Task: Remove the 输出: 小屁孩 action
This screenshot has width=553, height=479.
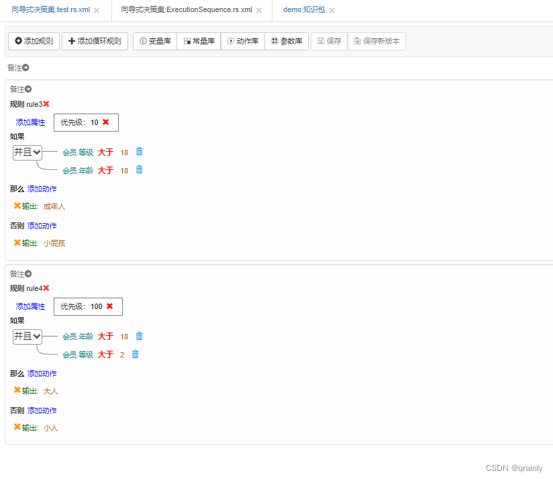Action: 17,243
